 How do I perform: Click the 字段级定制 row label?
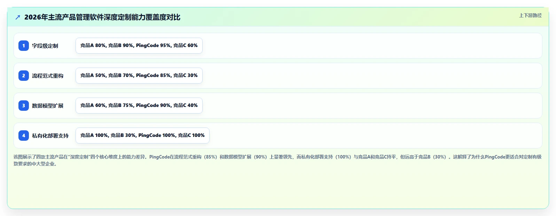[x=45, y=46]
